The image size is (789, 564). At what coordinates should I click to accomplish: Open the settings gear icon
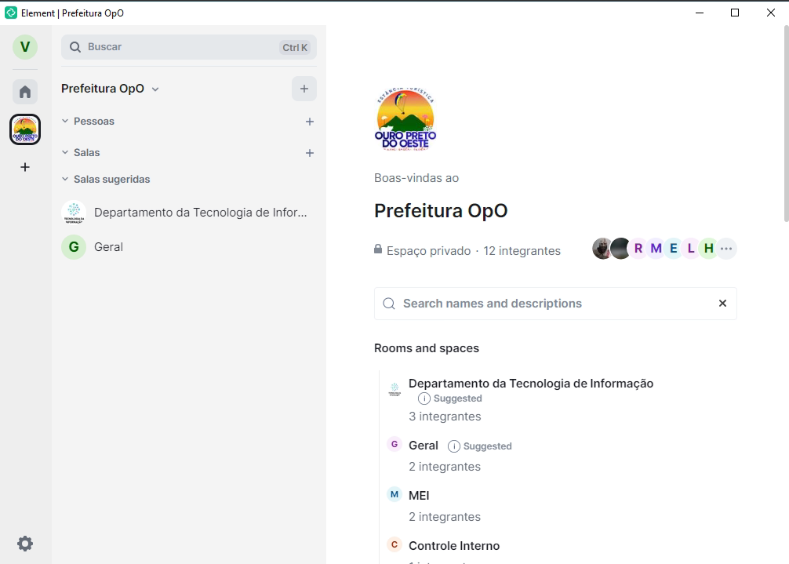pyautogui.click(x=25, y=544)
